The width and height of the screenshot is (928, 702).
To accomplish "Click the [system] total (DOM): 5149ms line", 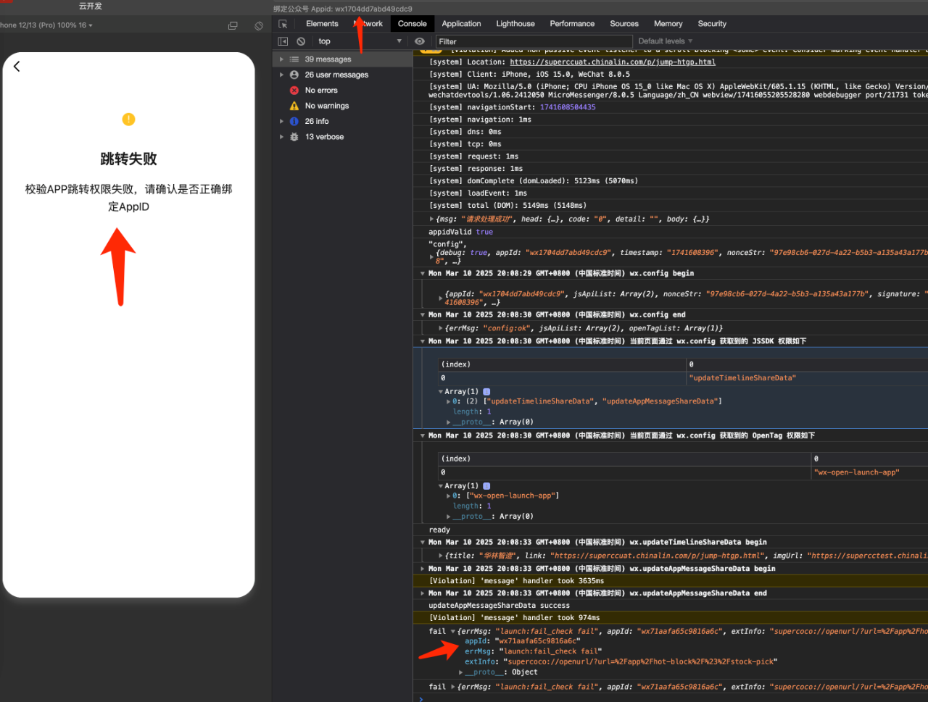I will (x=507, y=206).
